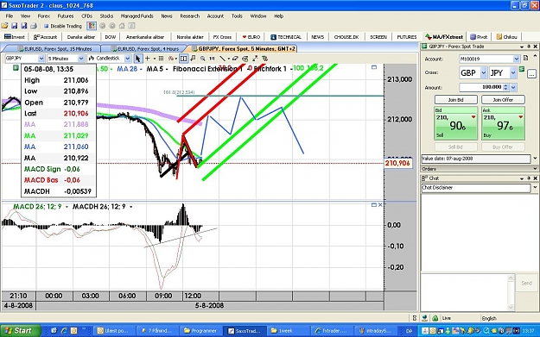Click the Disable Trading button

pos(63,26)
